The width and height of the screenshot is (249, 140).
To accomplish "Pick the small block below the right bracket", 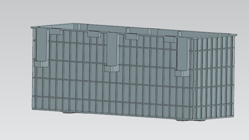I will click(x=182, y=74).
